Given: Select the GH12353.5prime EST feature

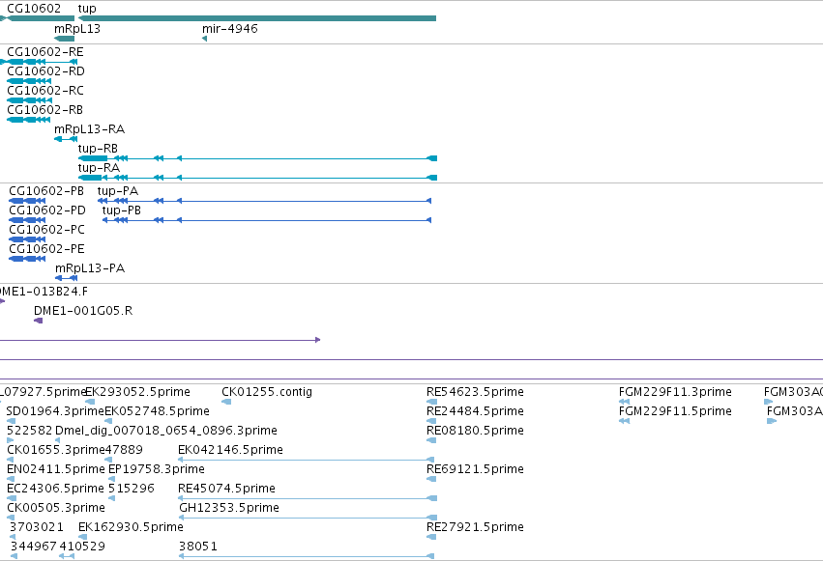Looking at the screenshot, I should tap(308, 518).
